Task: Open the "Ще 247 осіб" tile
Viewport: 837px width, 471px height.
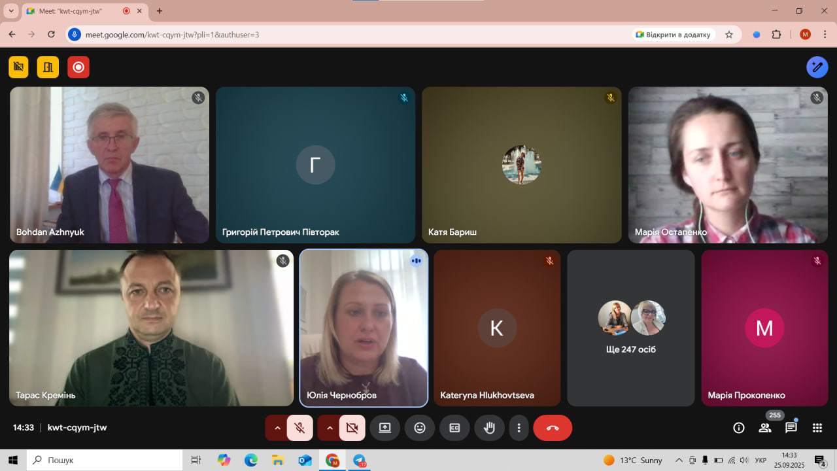Action: pyautogui.click(x=631, y=328)
